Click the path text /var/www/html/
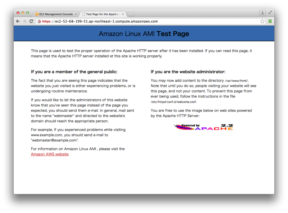The width and height of the screenshot is (288, 213). tap(237, 81)
